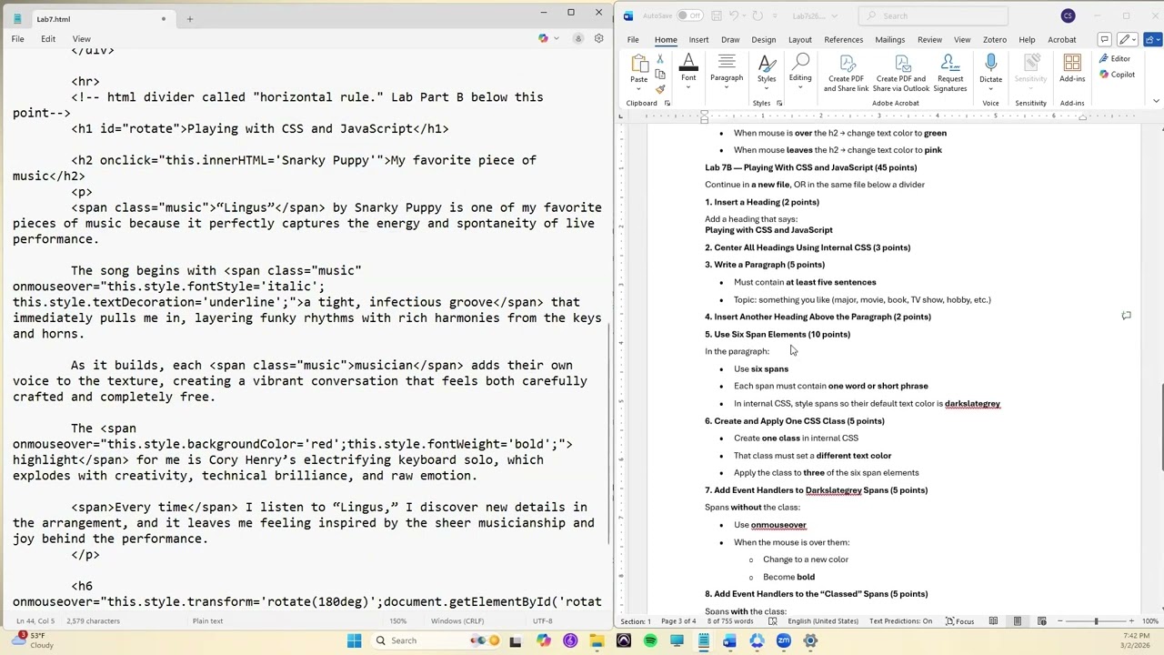Toggle Focus mode in Word status bar
The width and height of the screenshot is (1164, 655).
[959, 621]
